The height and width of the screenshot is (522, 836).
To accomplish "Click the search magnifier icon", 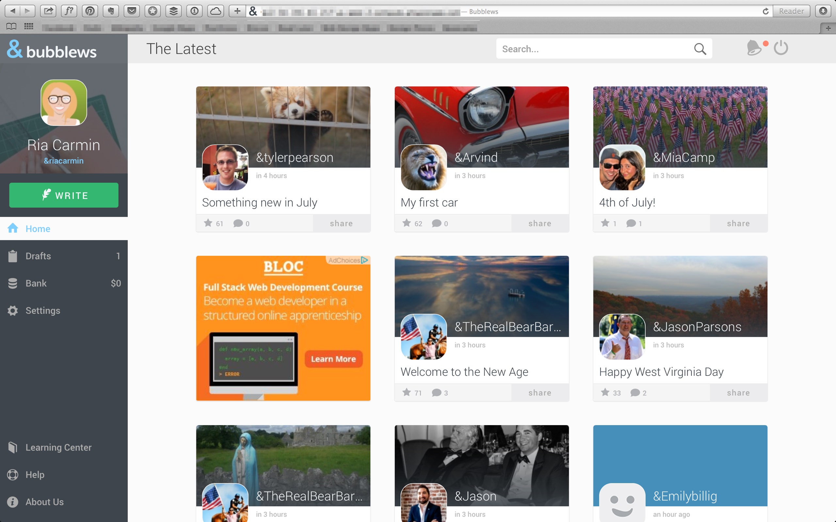I will [700, 49].
